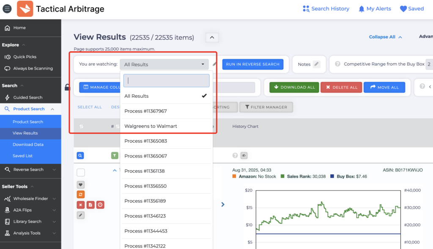433x249 pixels.
Task: Expand the A2A Flips menu
Action: [x=54, y=210]
